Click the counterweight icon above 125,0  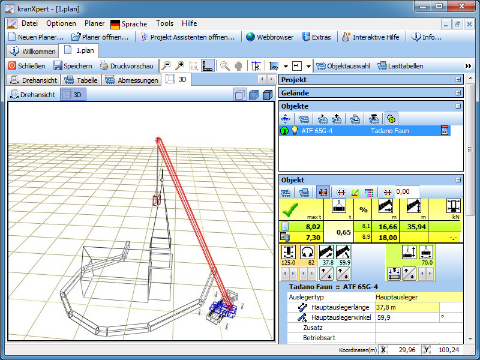(x=290, y=252)
